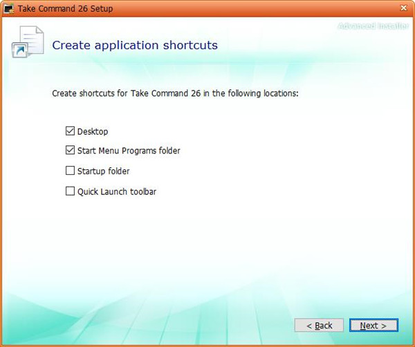Go to the next setup step
415x347 pixels.
373,326
